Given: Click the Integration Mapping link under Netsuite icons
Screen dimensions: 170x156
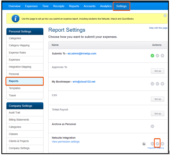Looking at the screenshot, I should click(155, 148).
